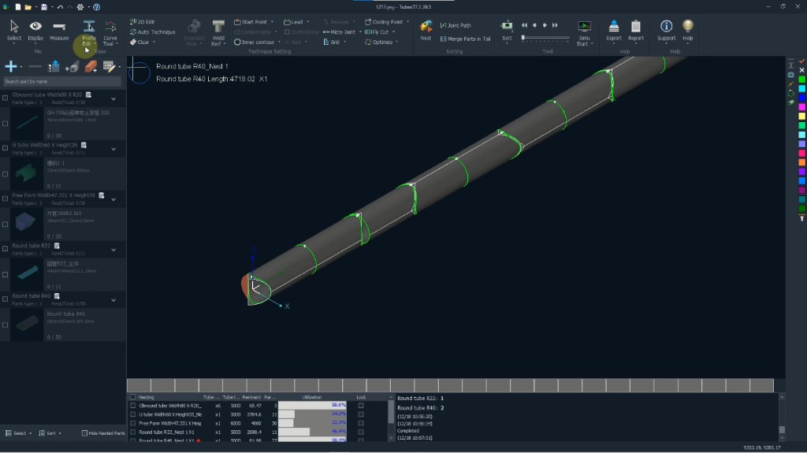The width and height of the screenshot is (807, 453).
Task: Open the Inner contour dropdown
Action: tap(258, 43)
